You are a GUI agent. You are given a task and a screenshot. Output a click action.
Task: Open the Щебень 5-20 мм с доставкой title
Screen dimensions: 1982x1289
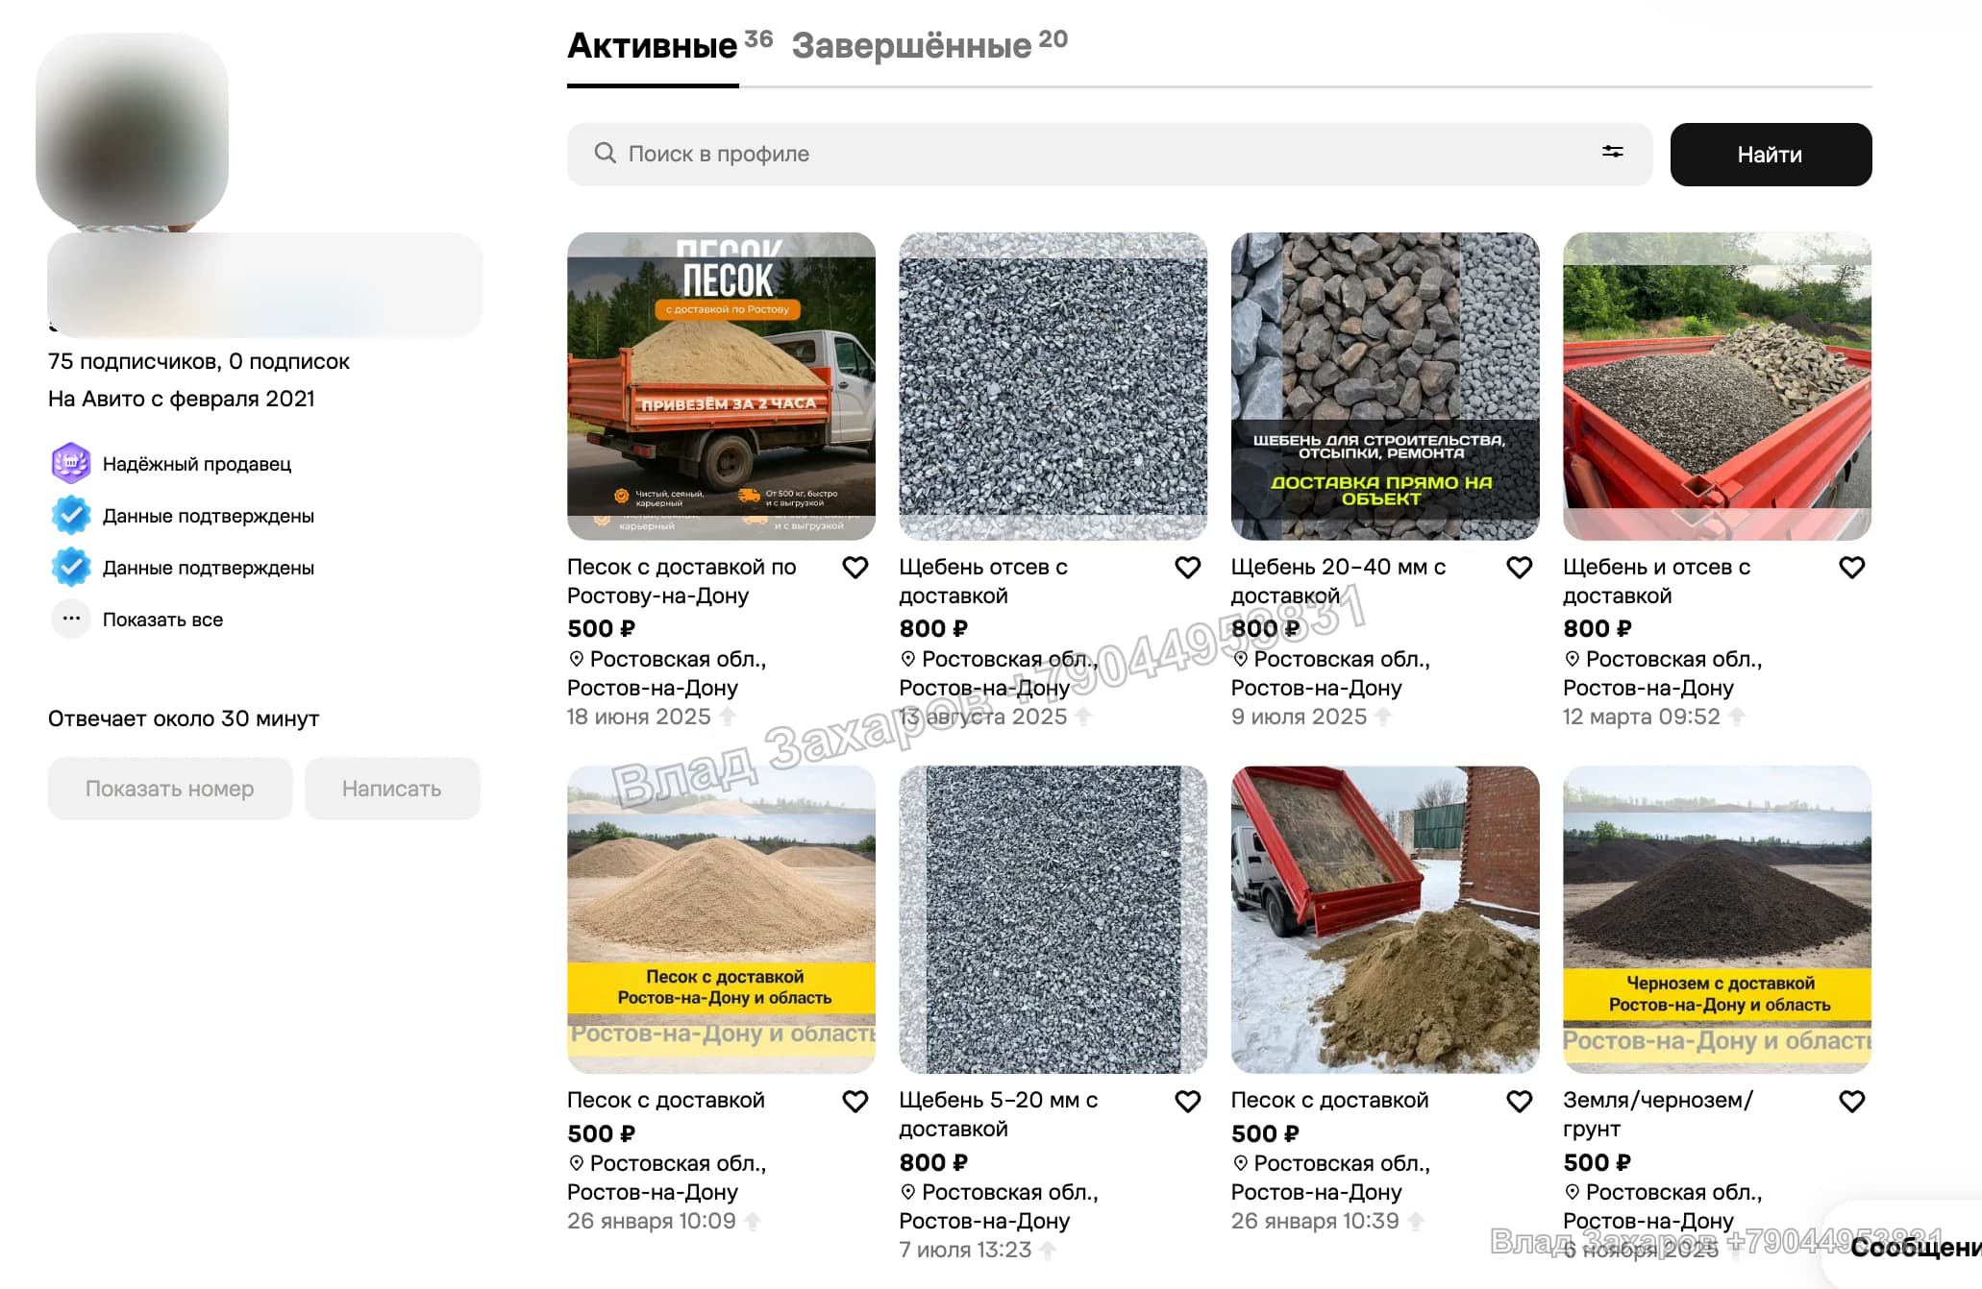(x=998, y=1114)
